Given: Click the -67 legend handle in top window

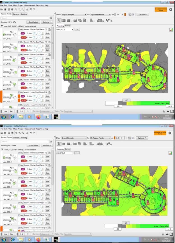Looking at the screenshot, I should 126,100.
